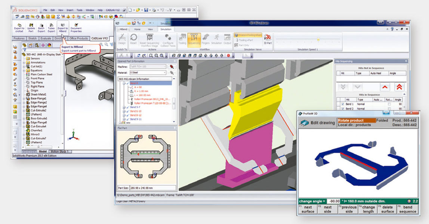Click the machine pin icon beside Machine field
The width and height of the screenshot is (429, 224).
click(172, 67)
